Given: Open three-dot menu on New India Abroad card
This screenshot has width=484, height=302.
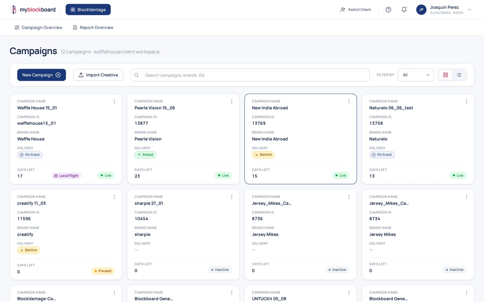Looking at the screenshot, I should click(x=349, y=101).
